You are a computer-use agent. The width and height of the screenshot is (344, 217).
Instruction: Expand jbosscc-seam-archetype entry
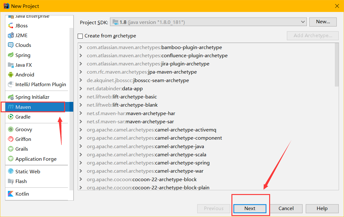81,80
